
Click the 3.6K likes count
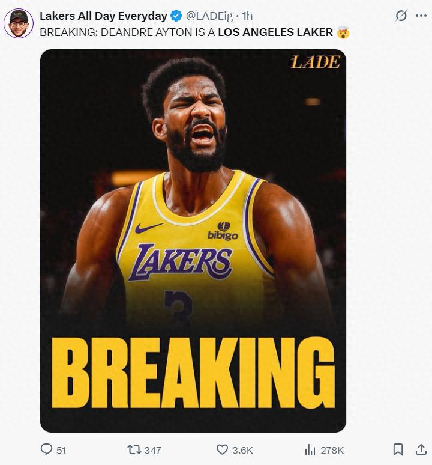click(242, 450)
